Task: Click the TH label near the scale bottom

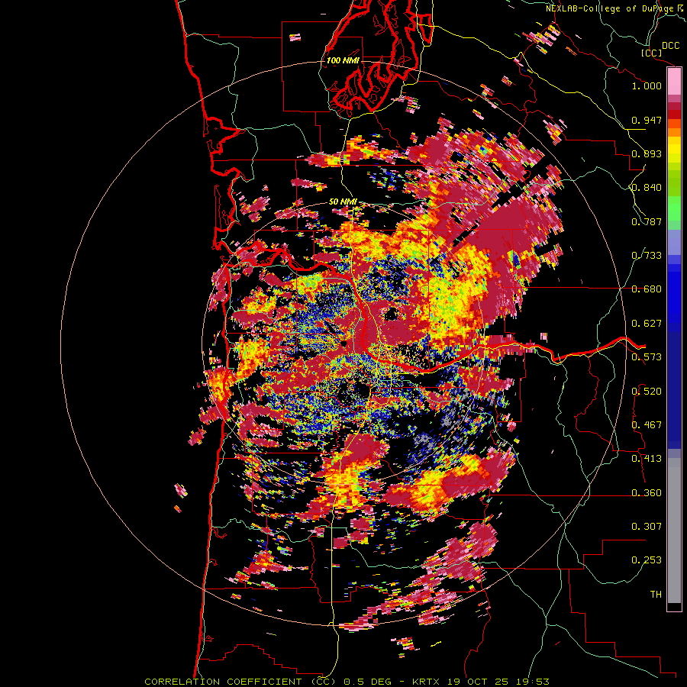Action: point(656,594)
